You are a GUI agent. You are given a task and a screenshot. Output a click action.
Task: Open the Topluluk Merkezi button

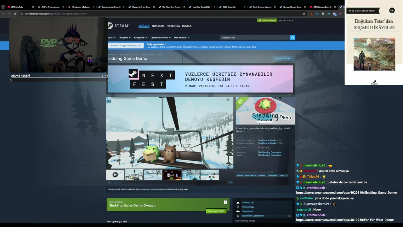tap(283, 58)
